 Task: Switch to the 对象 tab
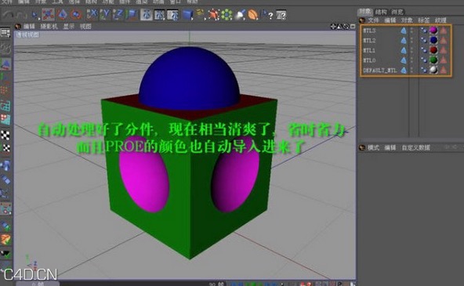coord(364,12)
